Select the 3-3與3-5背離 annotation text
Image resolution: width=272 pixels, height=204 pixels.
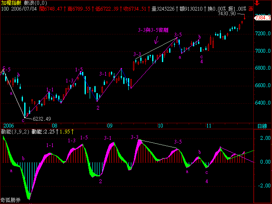[153, 30]
